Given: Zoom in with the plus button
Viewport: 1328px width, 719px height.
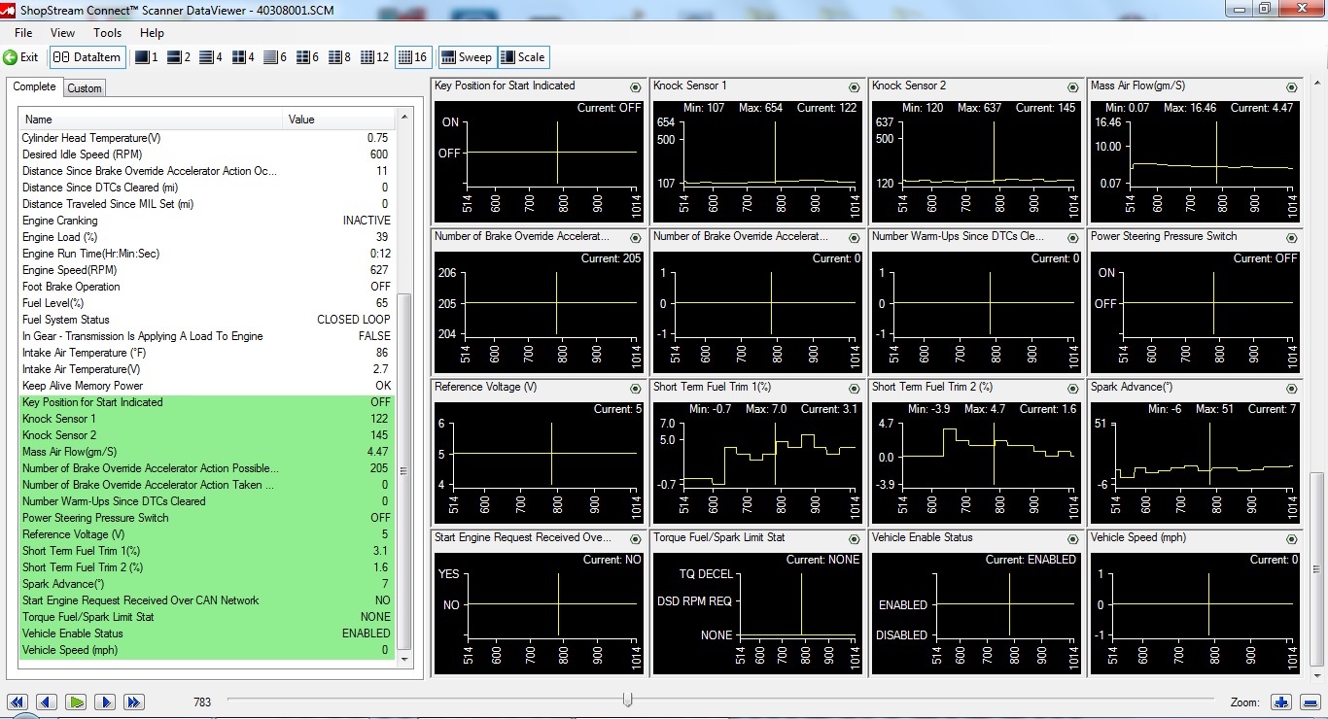Looking at the screenshot, I should (1280, 702).
